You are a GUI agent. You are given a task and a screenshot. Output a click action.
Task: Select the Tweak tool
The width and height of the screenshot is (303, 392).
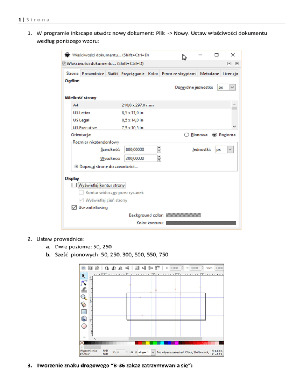click(84, 290)
